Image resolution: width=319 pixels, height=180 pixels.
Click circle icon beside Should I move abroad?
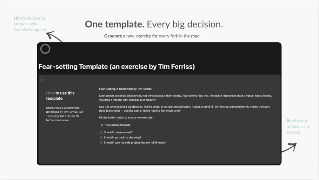coord(101,132)
